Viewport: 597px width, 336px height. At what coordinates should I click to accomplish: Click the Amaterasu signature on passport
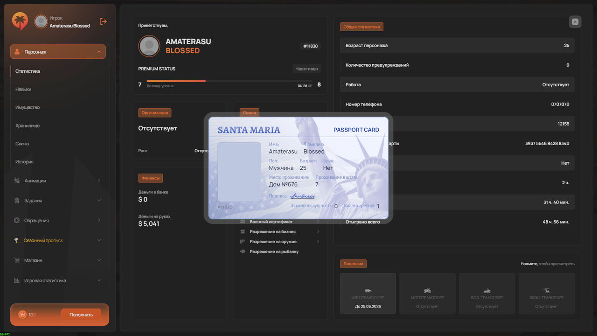tap(303, 196)
